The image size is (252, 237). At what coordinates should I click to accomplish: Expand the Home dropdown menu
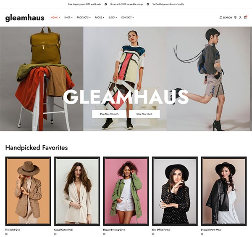[x=55, y=17]
